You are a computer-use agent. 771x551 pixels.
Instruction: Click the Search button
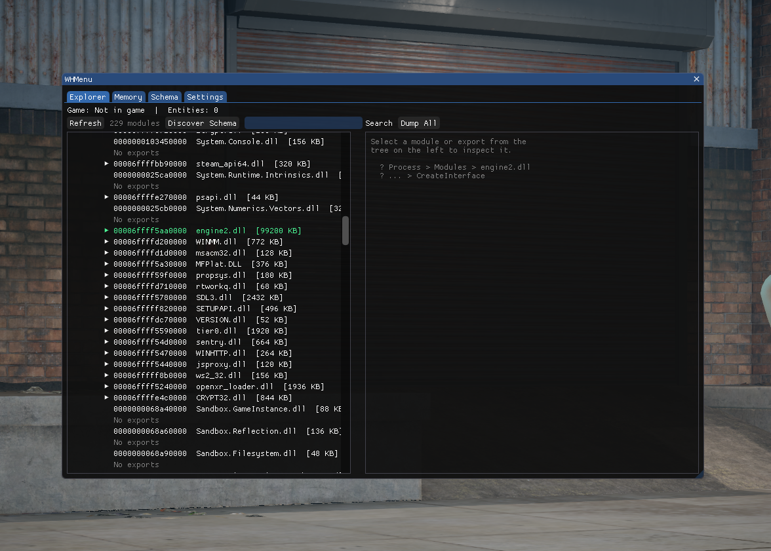(379, 123)
